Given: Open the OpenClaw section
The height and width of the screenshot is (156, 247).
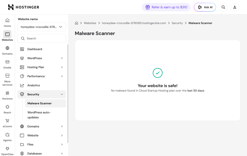Looking at the screenshot, I should 7,151.
